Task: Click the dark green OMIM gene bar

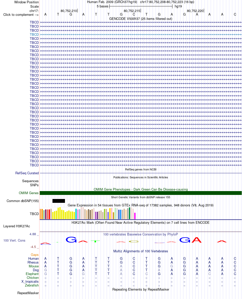Action: pos(141,193)
